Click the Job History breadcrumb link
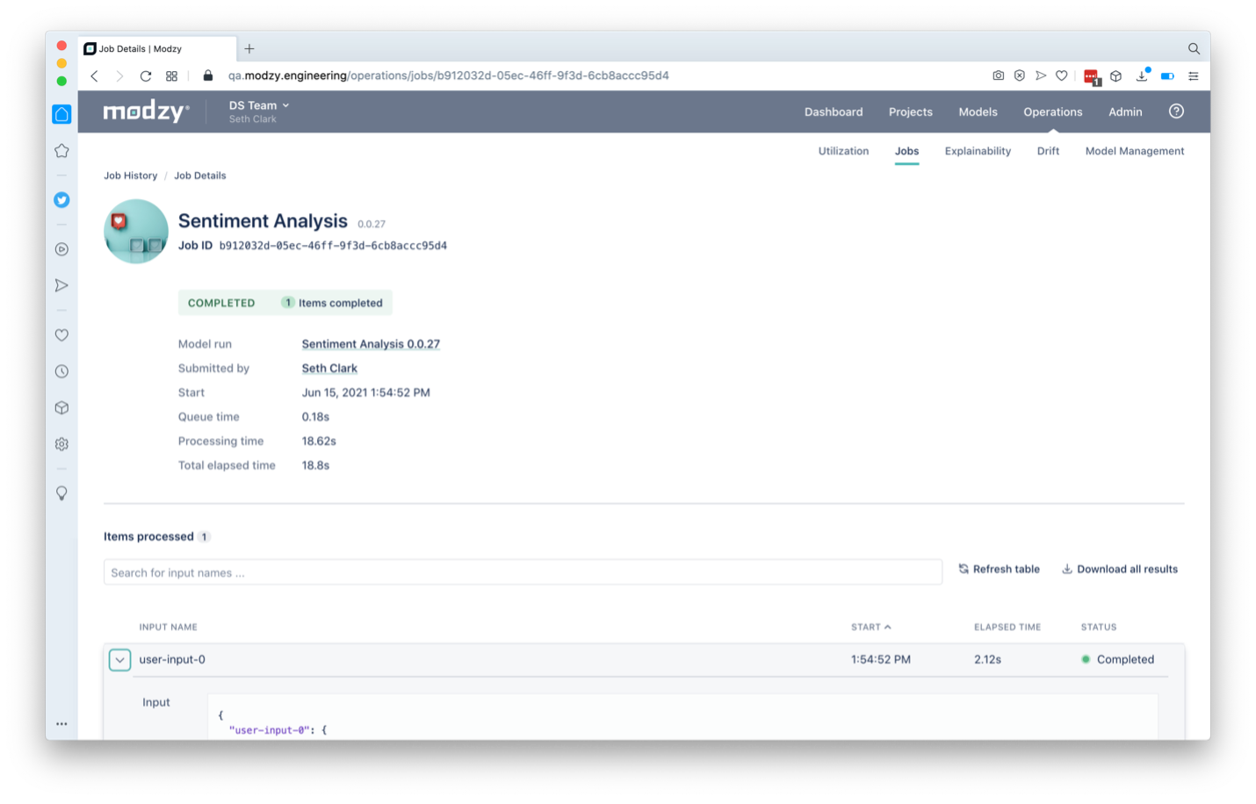1256x804 pixels. click(130, 176)
